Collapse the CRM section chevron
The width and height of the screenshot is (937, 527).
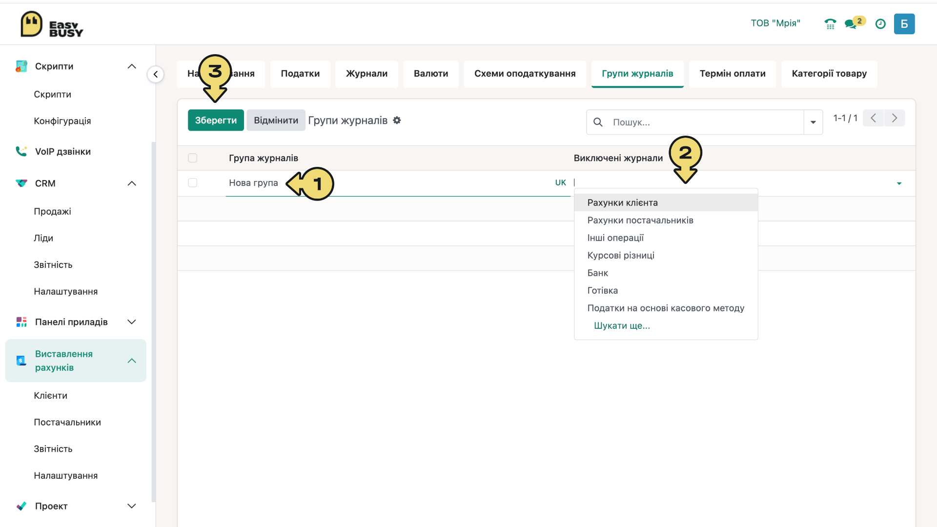(x=132, y=183)
